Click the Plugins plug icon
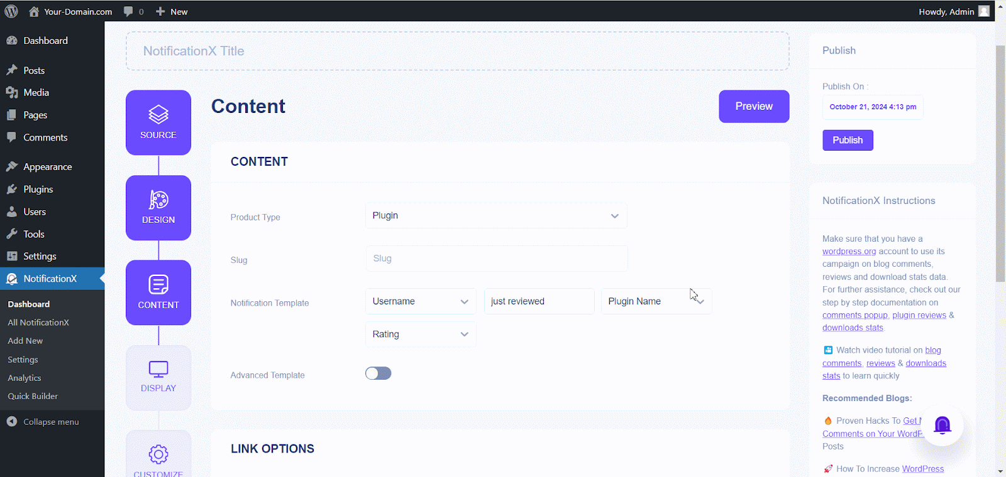 (x=12, y=189)
